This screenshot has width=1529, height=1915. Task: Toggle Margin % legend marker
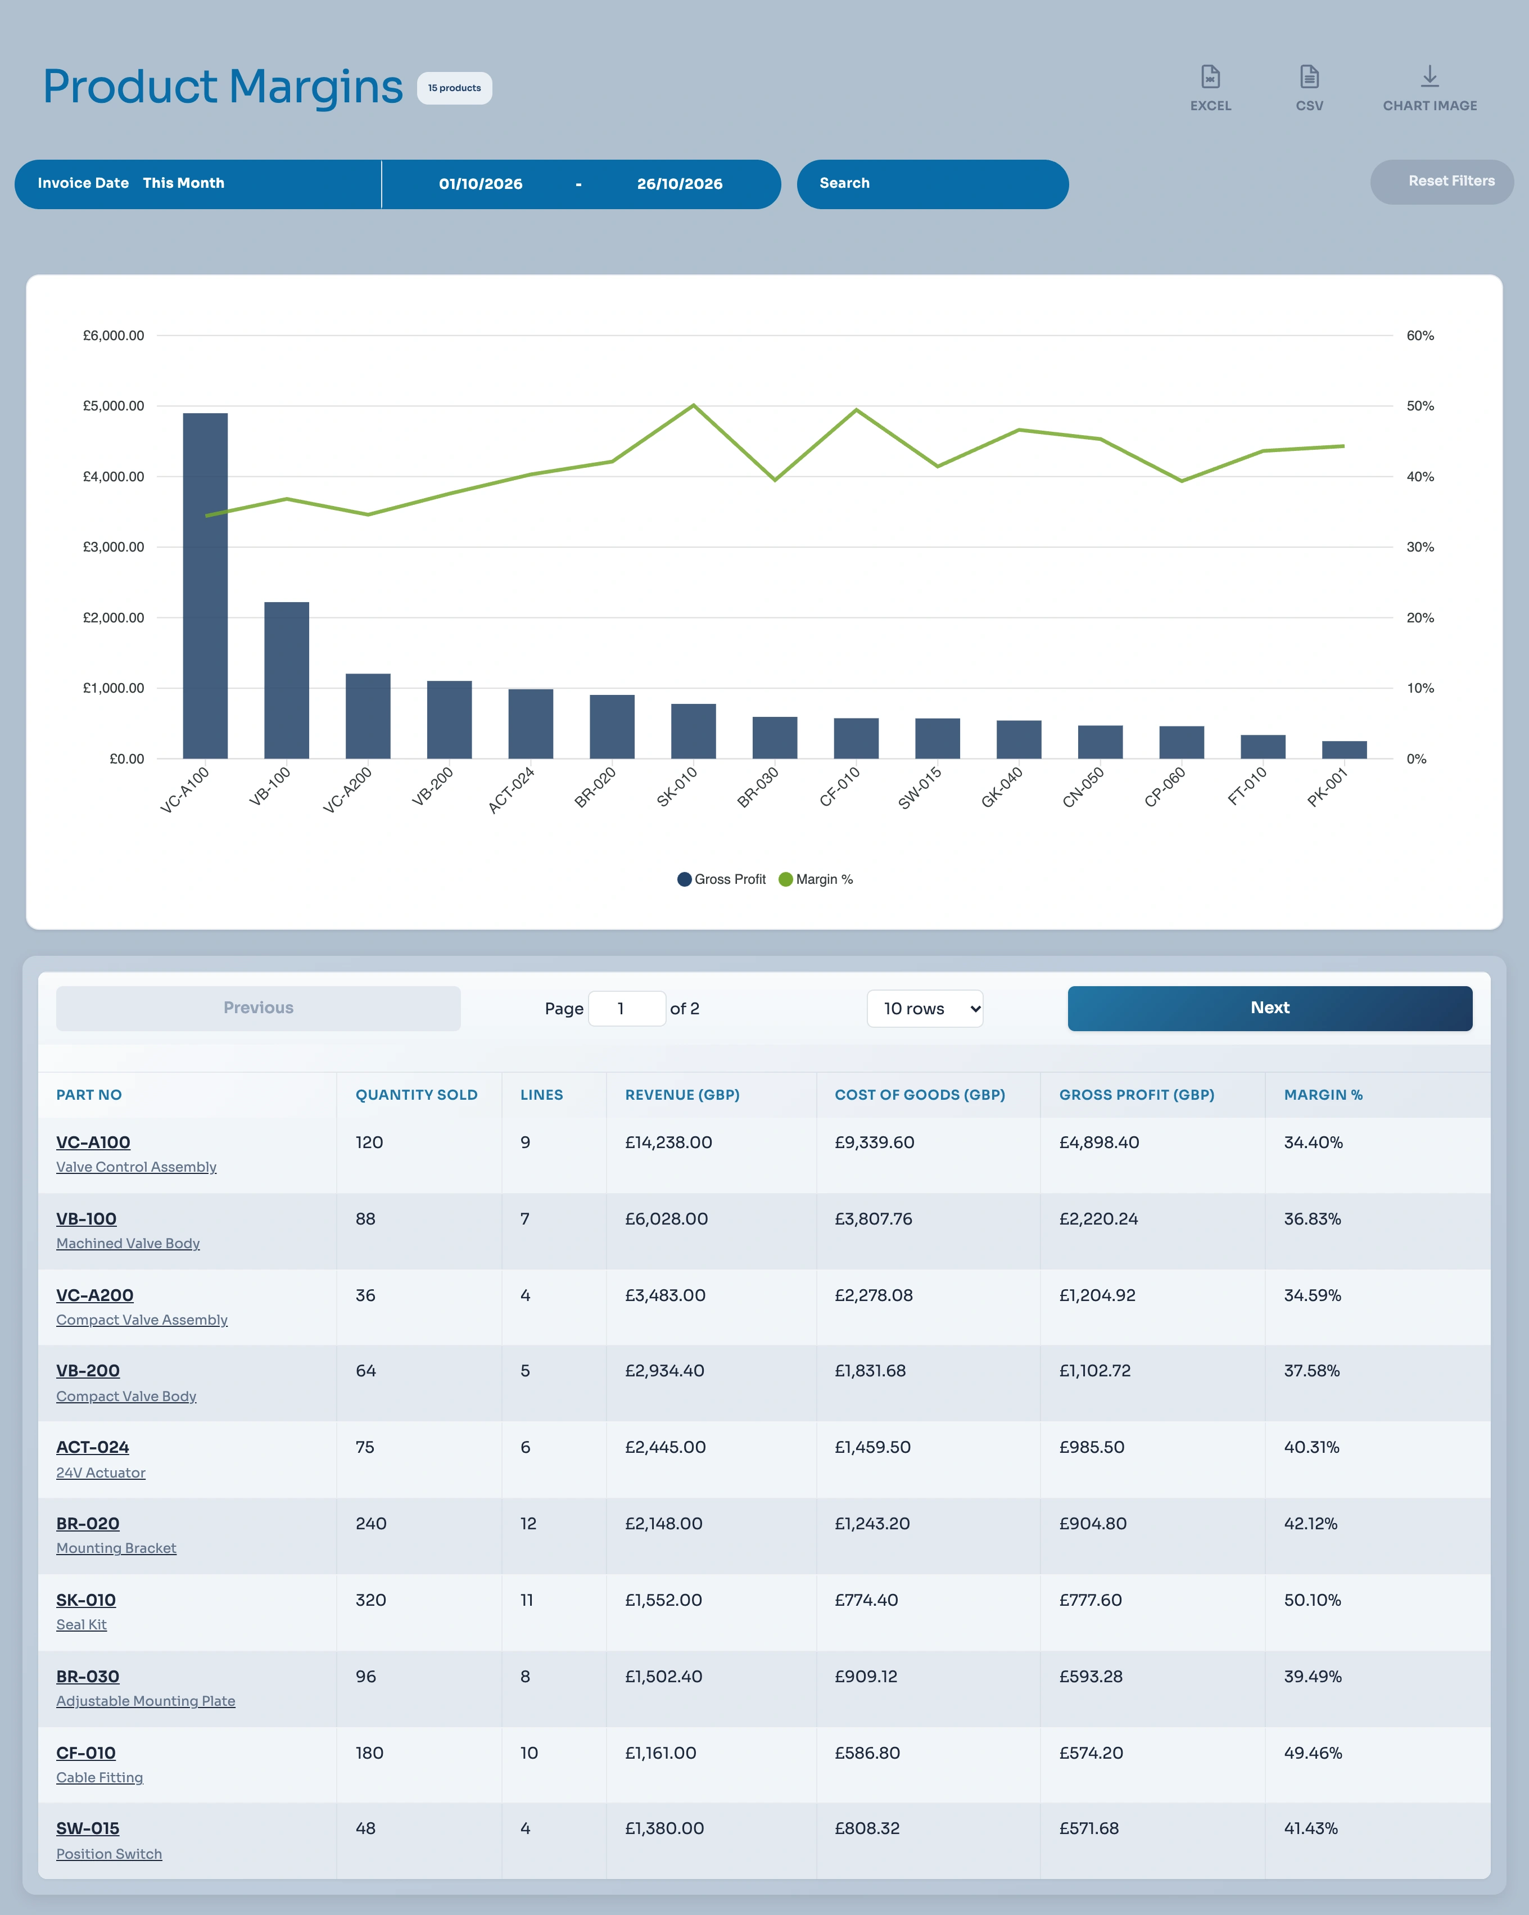point(785,879)
